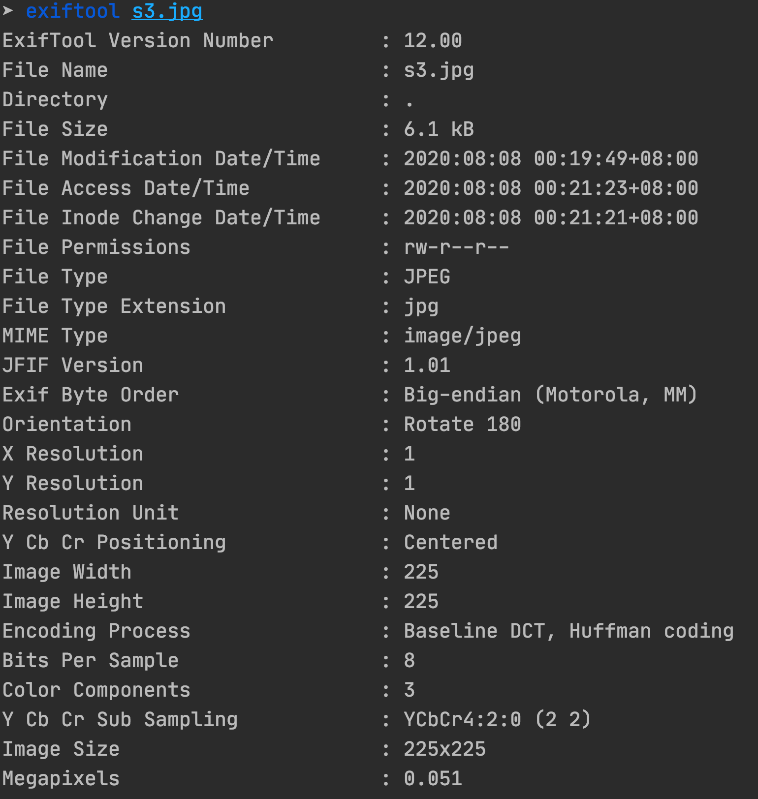Click the YCbCr4:2:0 (2 2) value
The width and height of the screenshot is (758, 799).
(497, 720)
